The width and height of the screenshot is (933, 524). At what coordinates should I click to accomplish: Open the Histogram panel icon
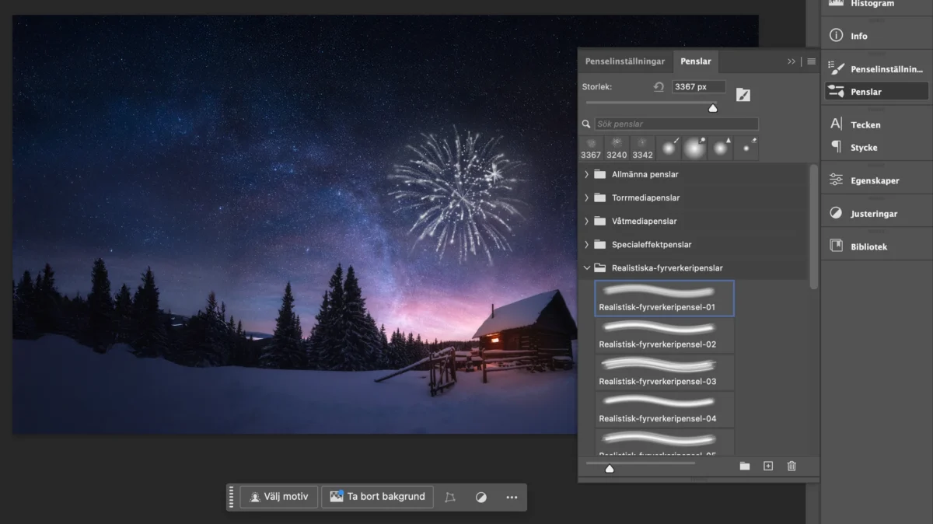[836, 3]
